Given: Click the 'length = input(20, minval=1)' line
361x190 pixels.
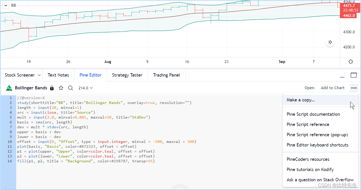Looking at the screenshot, I should (x=49, y=108).
